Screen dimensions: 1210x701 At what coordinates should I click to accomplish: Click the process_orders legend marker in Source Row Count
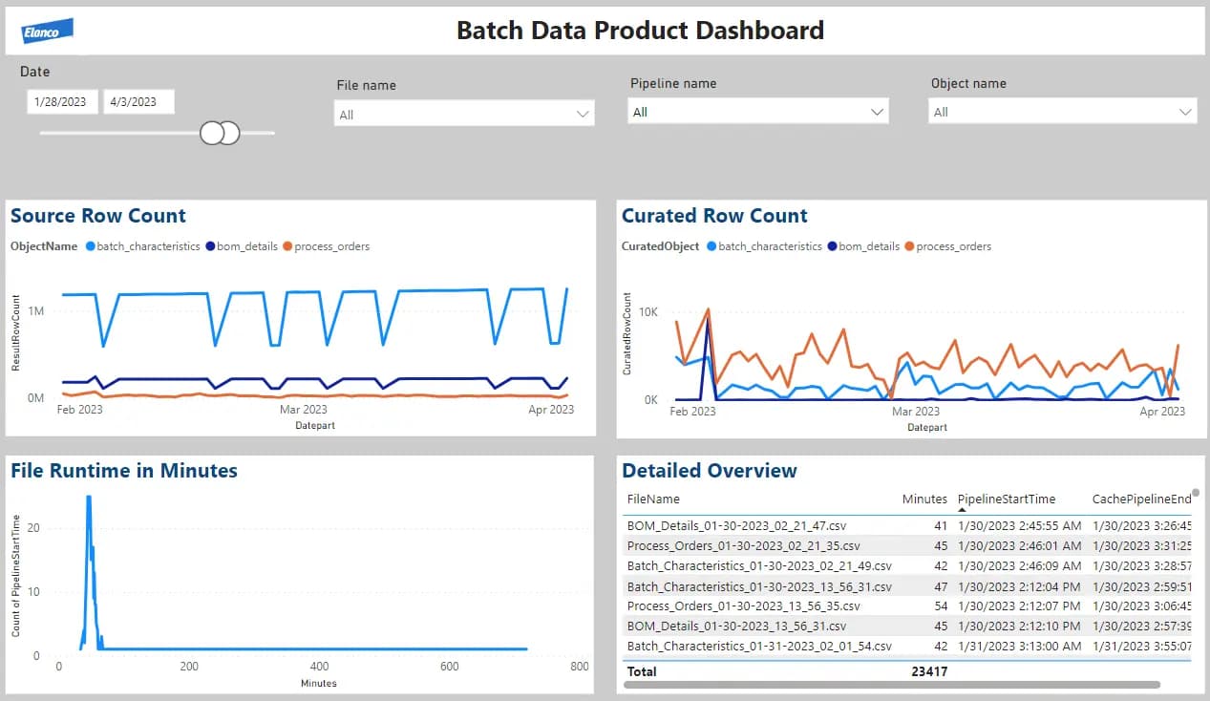(x=288, y=246)
